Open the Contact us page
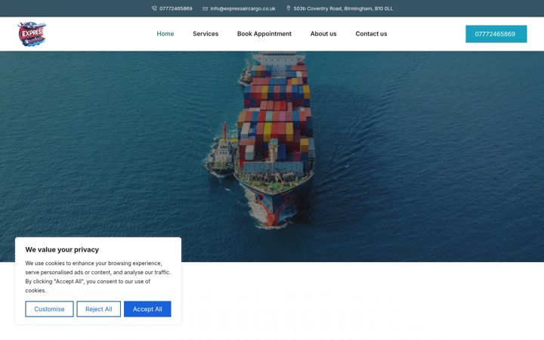The height and width of the screenshot is (340, 544). click(371, 34)
